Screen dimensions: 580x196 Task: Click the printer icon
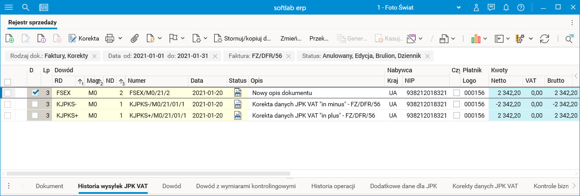(x=110, y=38)
